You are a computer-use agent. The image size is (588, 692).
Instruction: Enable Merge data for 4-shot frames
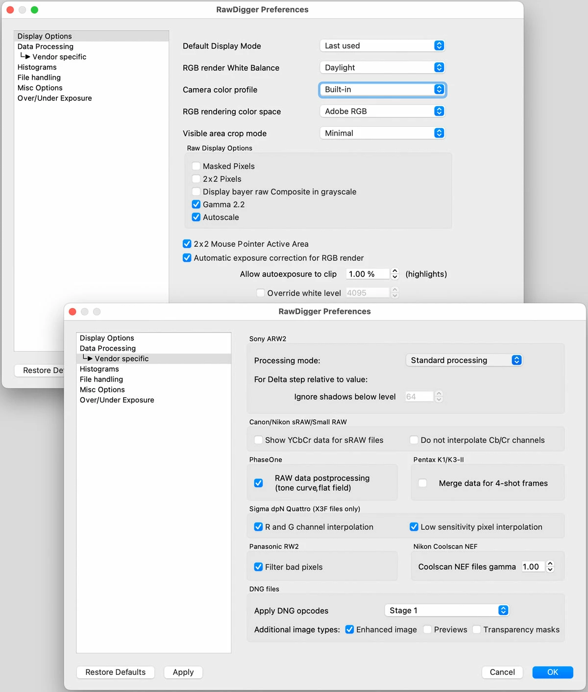[422, 483]
